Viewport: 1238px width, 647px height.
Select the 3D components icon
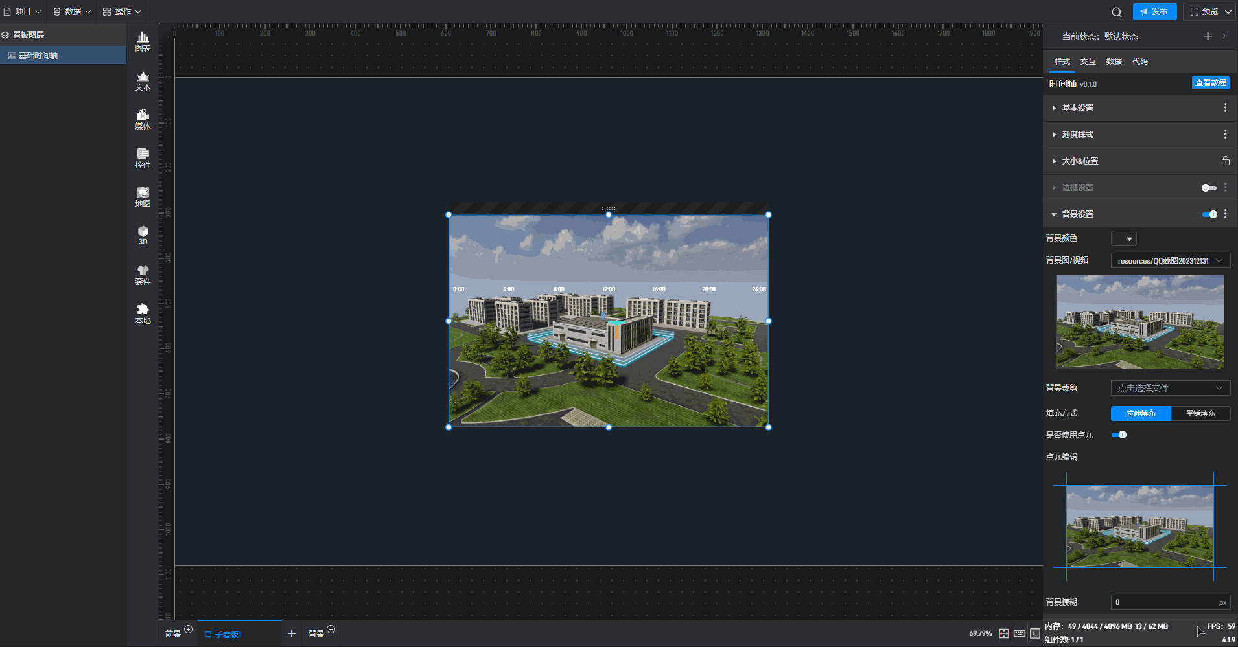(x=143, y=235)
